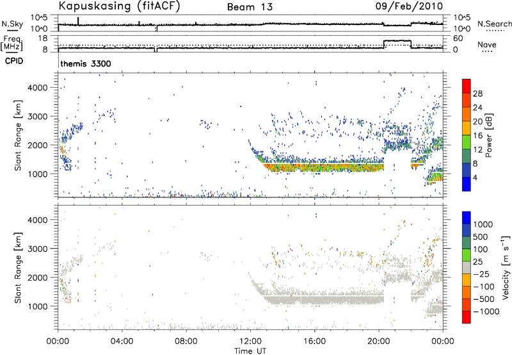Click the CPID label
The image size is (512, 355).
(x=14, y=61)
